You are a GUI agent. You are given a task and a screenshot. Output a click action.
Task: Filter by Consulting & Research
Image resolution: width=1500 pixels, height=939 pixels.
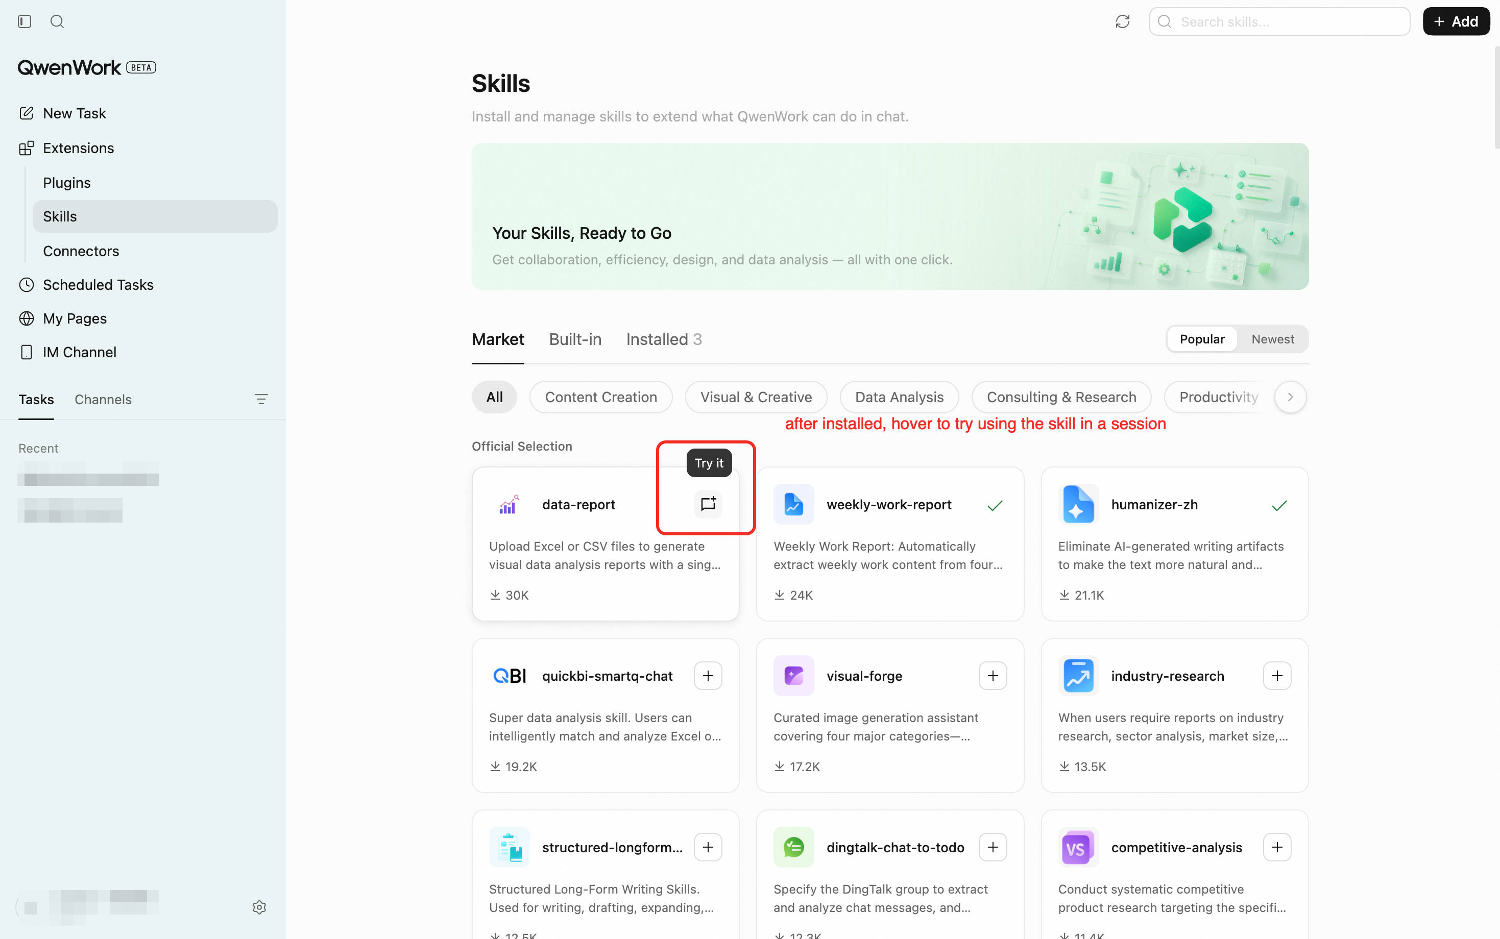click(1061, 397)
